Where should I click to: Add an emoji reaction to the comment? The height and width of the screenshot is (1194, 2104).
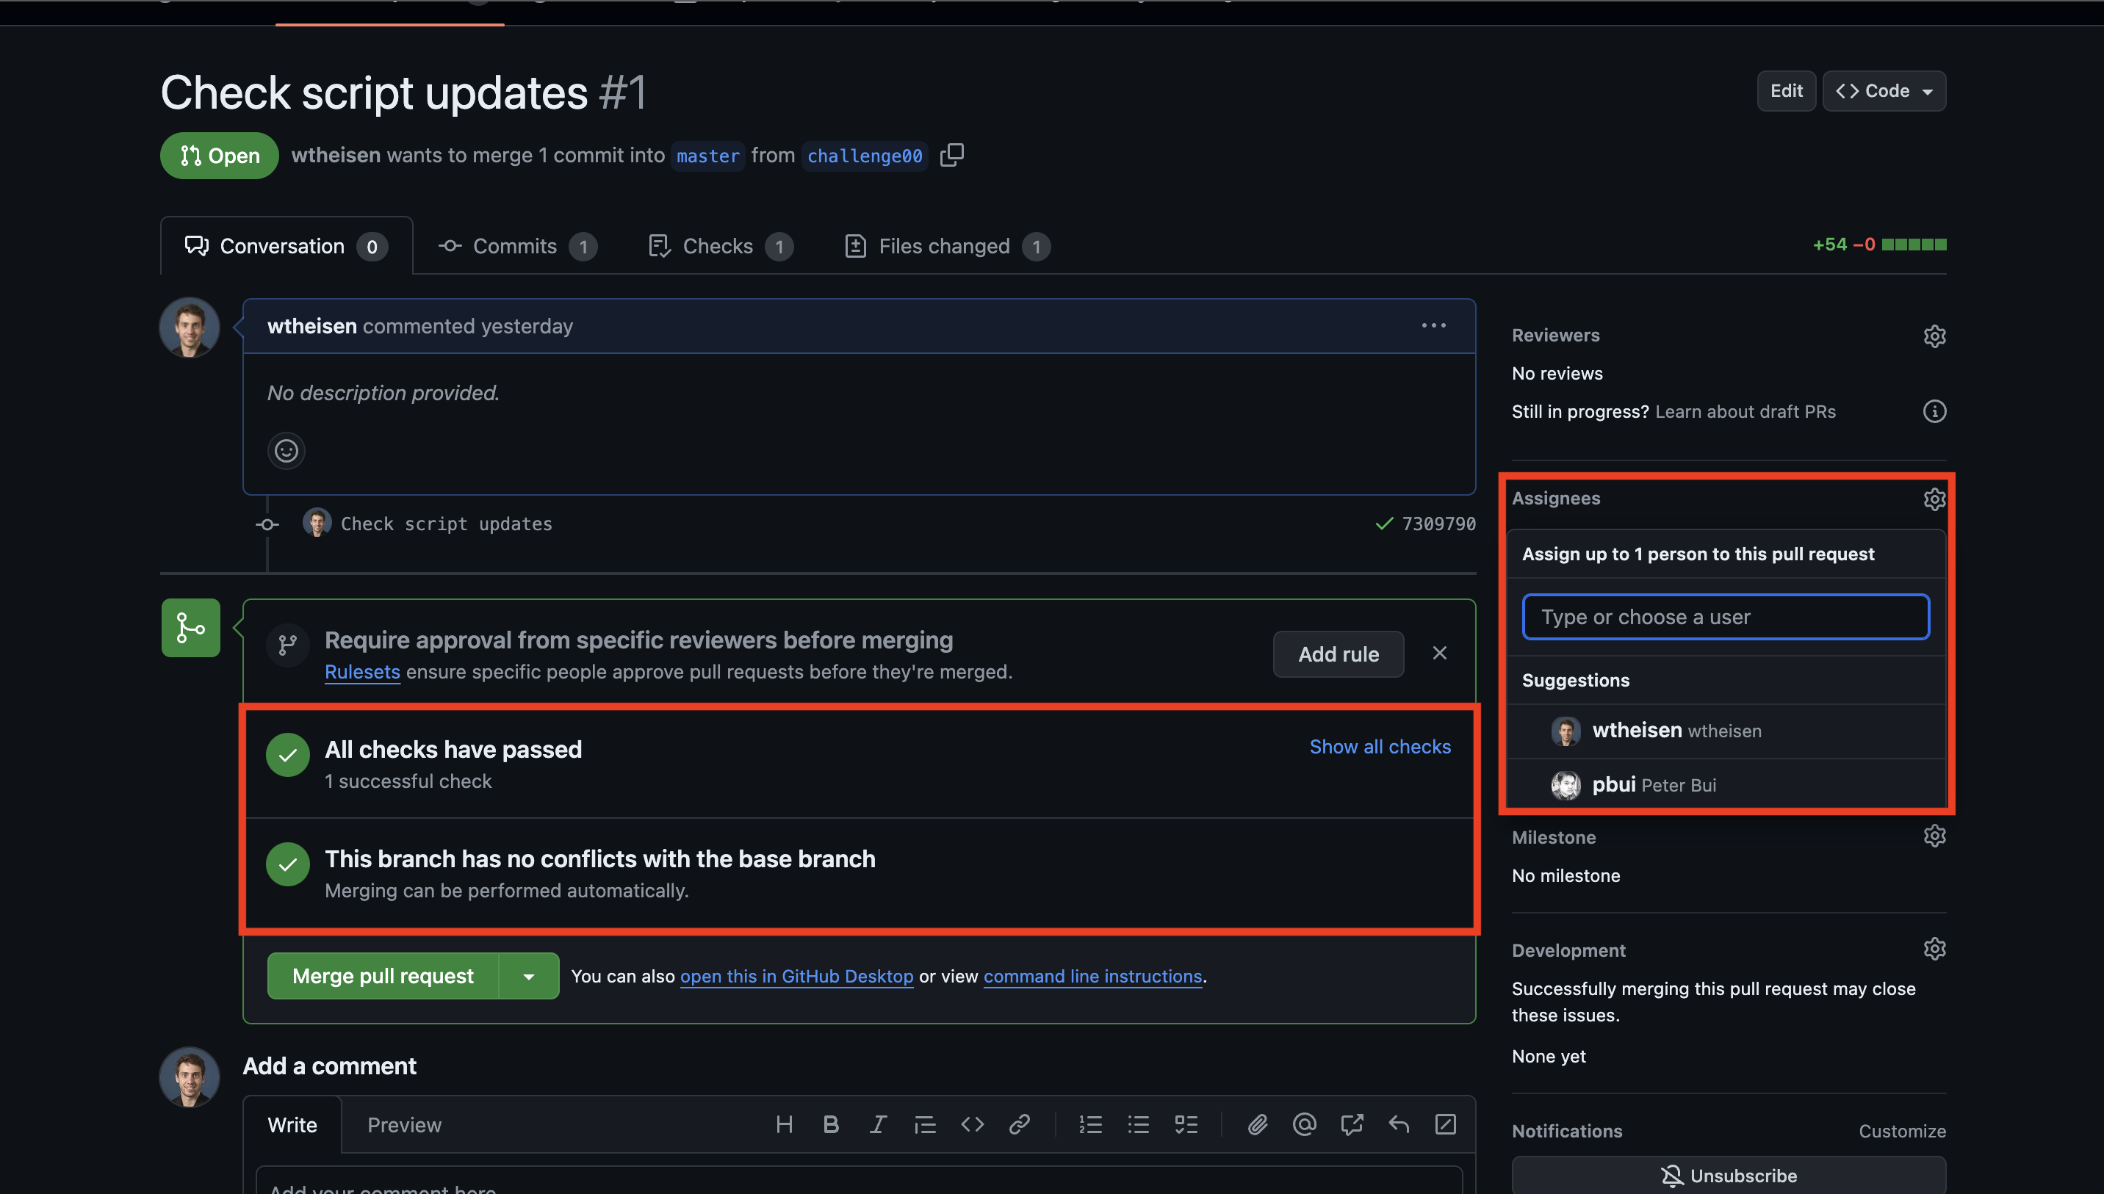pos(287,450)
